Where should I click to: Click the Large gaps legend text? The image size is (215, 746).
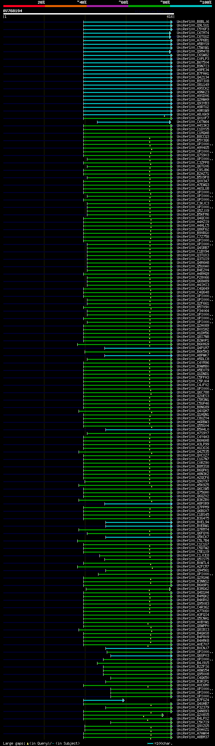(x=41, y=743)
